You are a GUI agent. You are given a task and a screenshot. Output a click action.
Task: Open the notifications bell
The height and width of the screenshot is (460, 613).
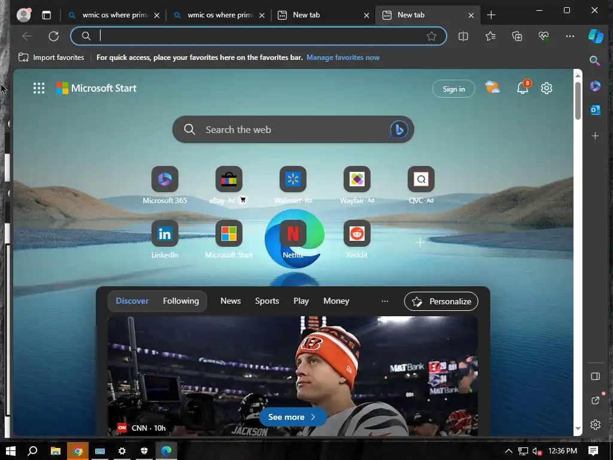pyautogui.click(x=523, y=87)
